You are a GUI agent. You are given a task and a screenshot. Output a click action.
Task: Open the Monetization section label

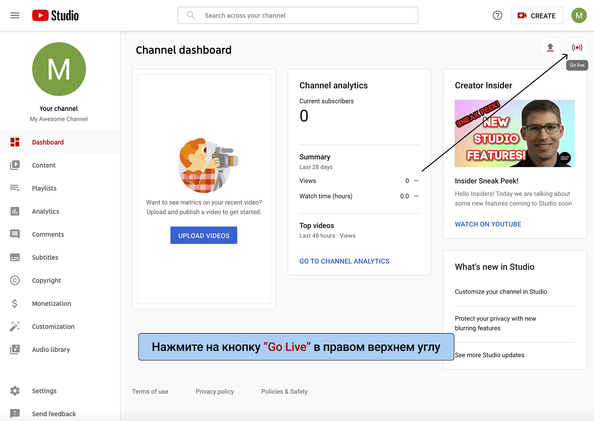[x=51, y=303]
